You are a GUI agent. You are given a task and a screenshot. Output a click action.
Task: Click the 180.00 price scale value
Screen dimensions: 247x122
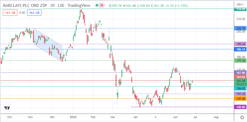click(241, 57)
